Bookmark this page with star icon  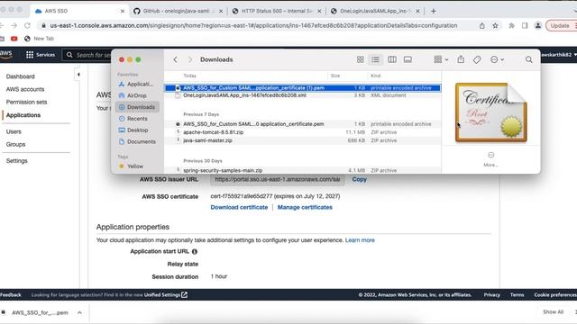495,26
